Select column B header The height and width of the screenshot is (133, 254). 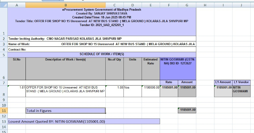tap(66, 5)
